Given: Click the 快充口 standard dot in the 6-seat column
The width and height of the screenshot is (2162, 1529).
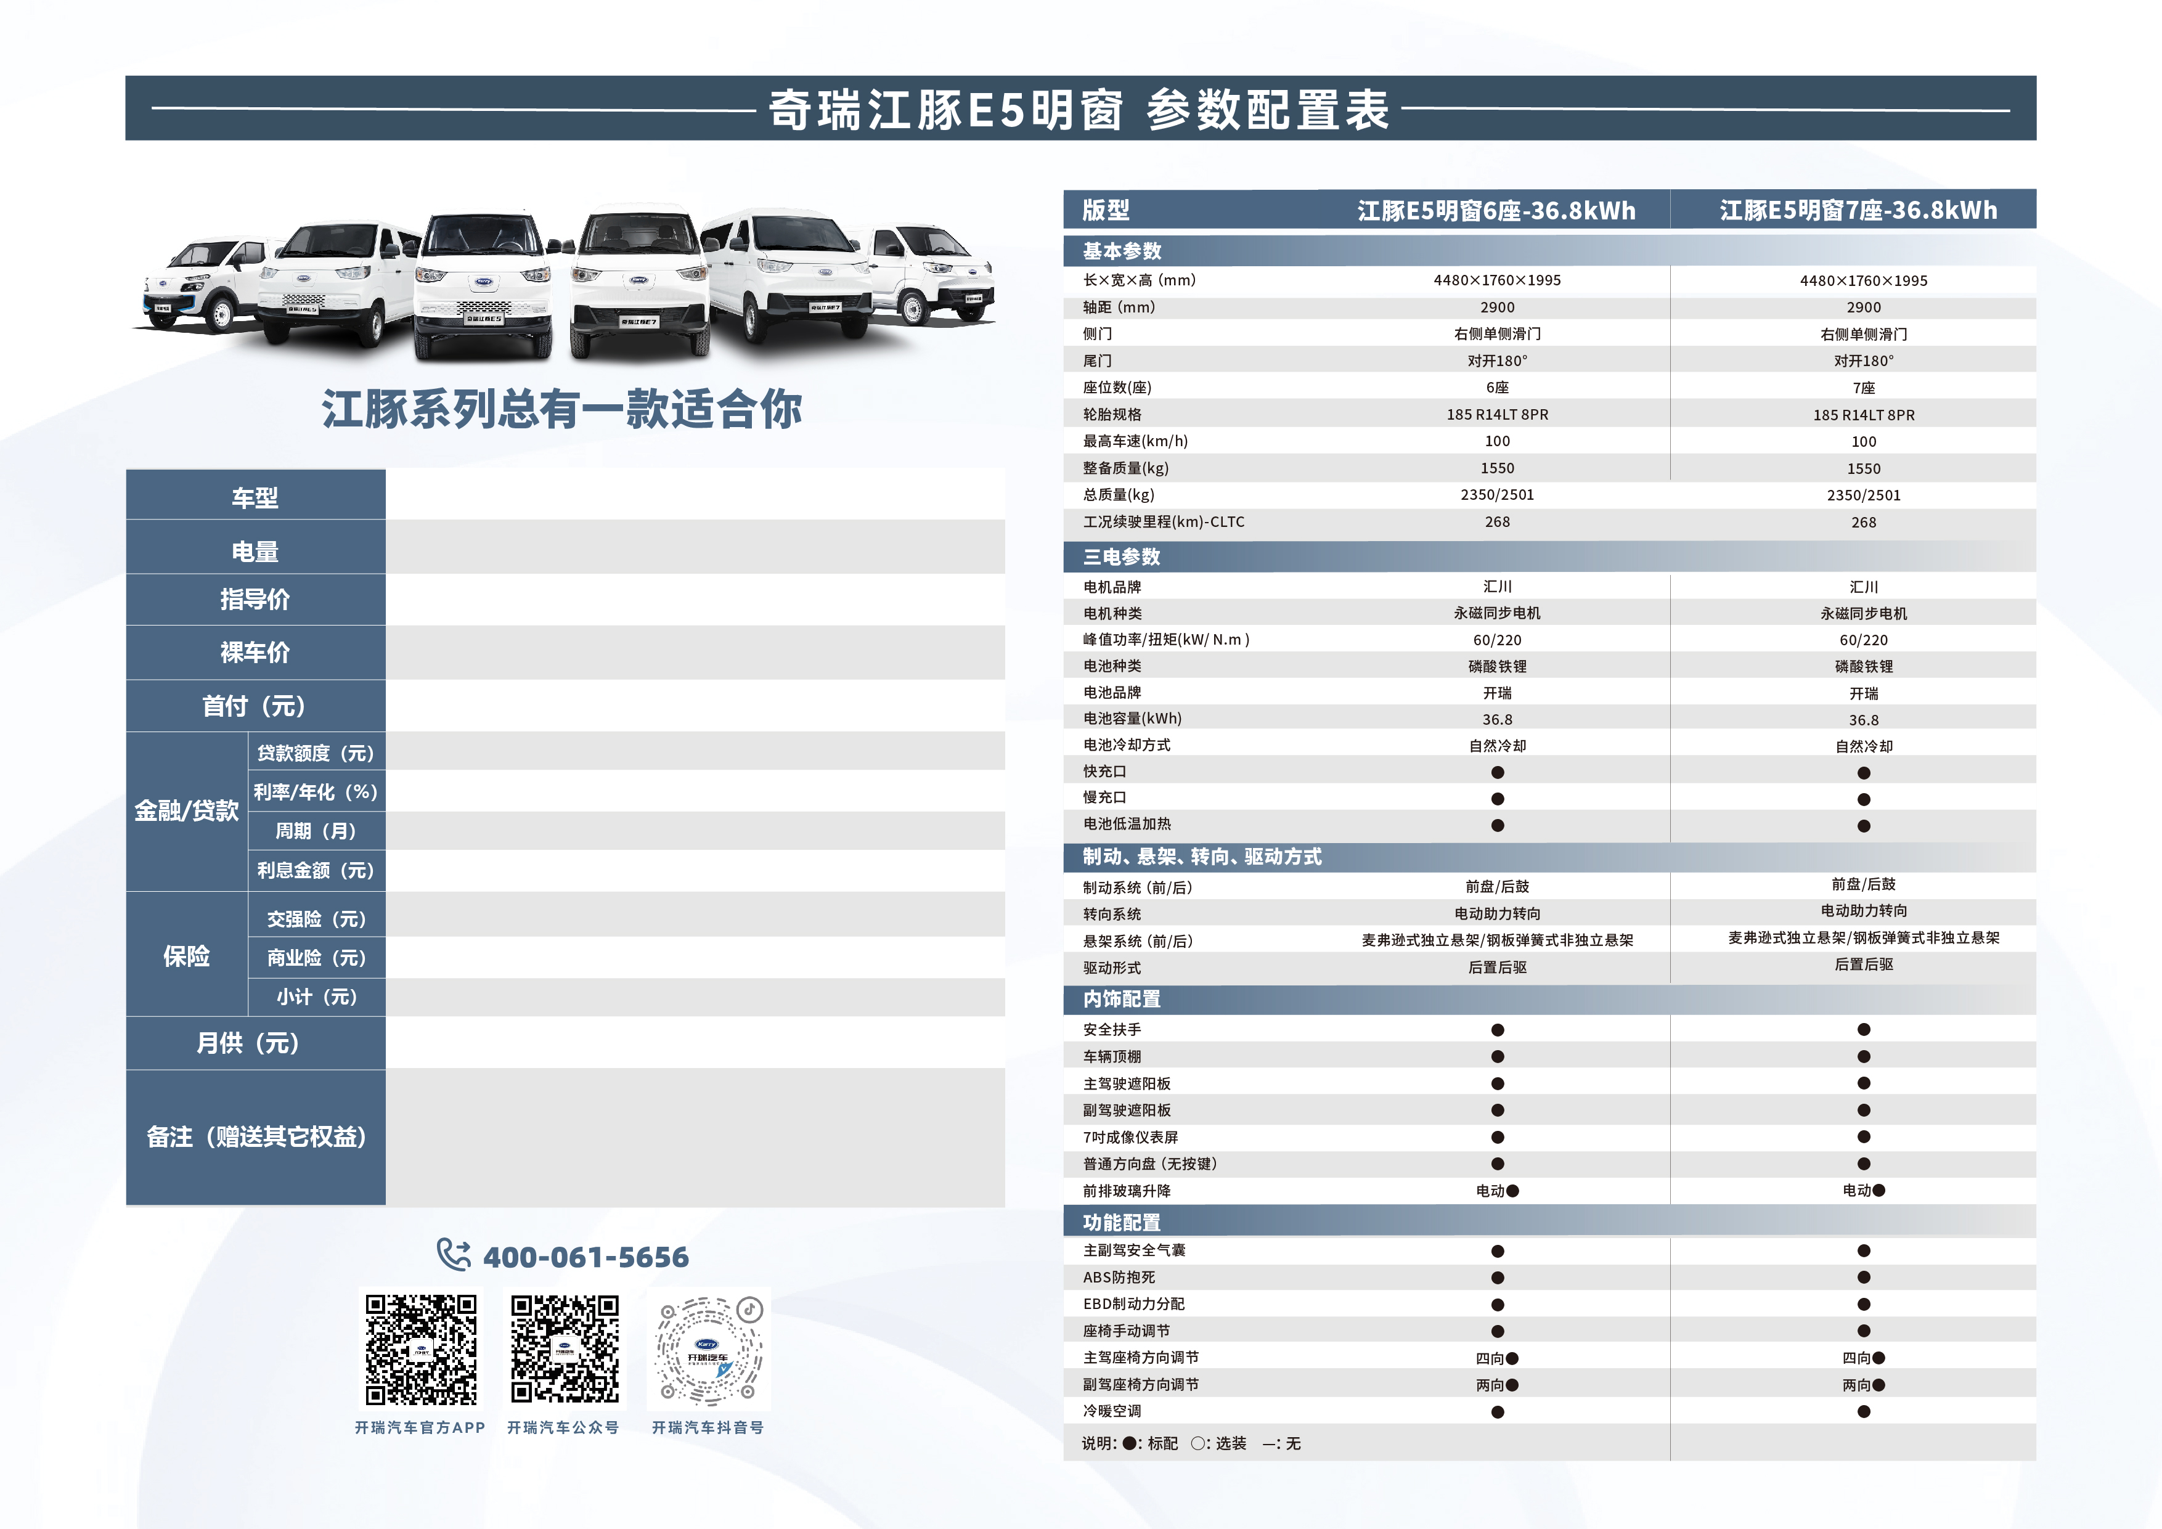Looking at the screenshot, I should [x=1497, y=772].
